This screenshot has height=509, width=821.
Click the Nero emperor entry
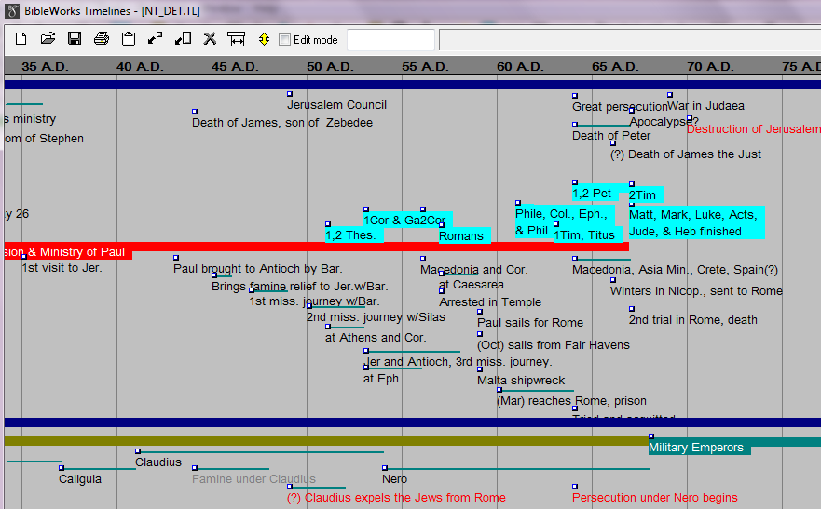[394, 479]
